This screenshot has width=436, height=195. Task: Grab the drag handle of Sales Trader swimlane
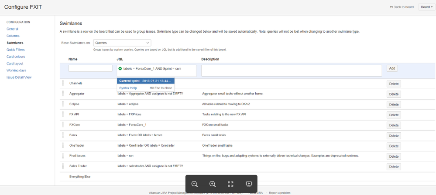[x=63, y=166]
